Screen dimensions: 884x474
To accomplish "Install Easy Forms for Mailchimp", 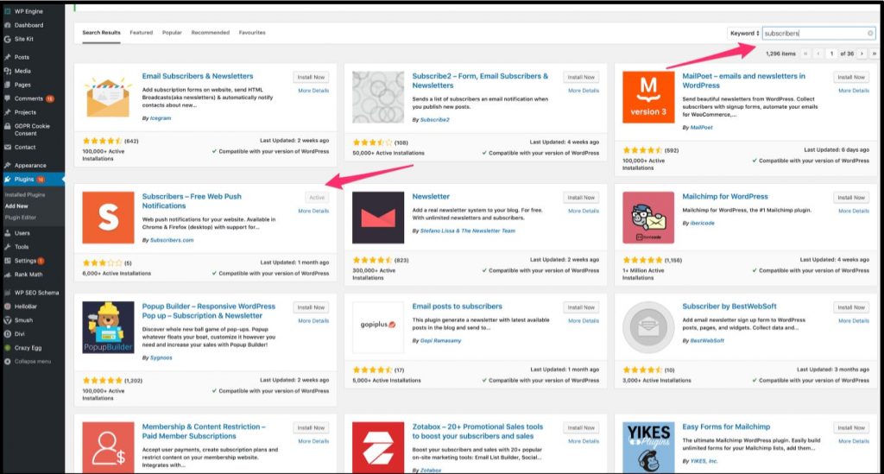I will pyautogui.click(x=851, y=428).
